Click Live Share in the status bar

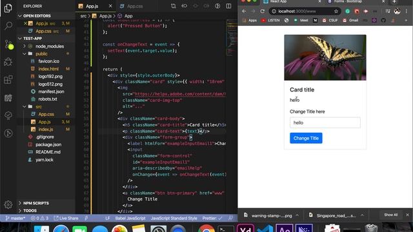point(66,218)
